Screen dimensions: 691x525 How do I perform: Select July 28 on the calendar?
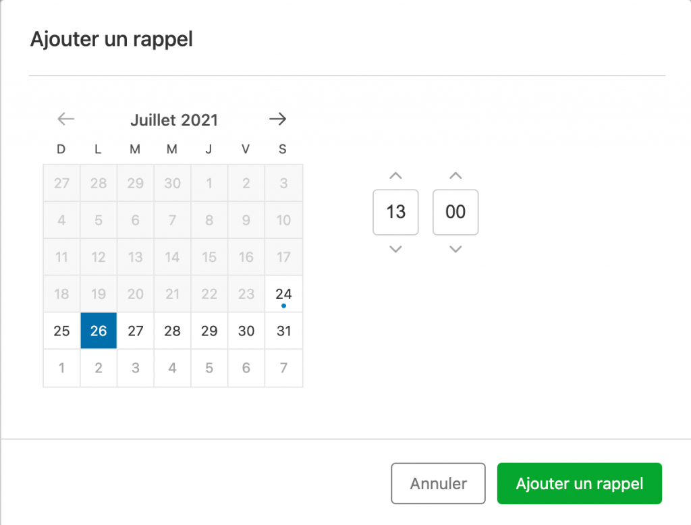tap(172, 331)
